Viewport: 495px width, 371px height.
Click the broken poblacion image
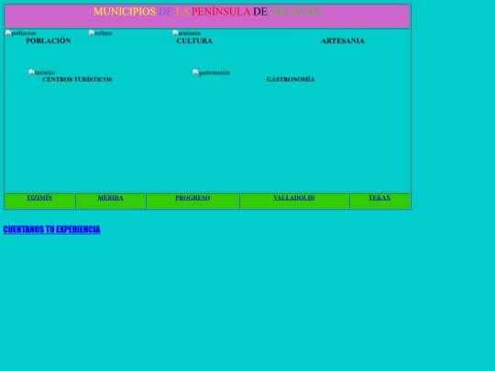(x=21, y=33)
